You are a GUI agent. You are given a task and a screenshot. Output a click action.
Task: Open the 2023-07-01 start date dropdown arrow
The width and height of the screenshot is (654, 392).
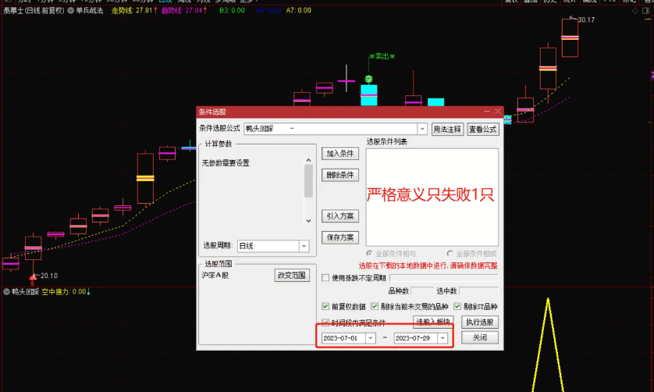[x=371, y=338]
